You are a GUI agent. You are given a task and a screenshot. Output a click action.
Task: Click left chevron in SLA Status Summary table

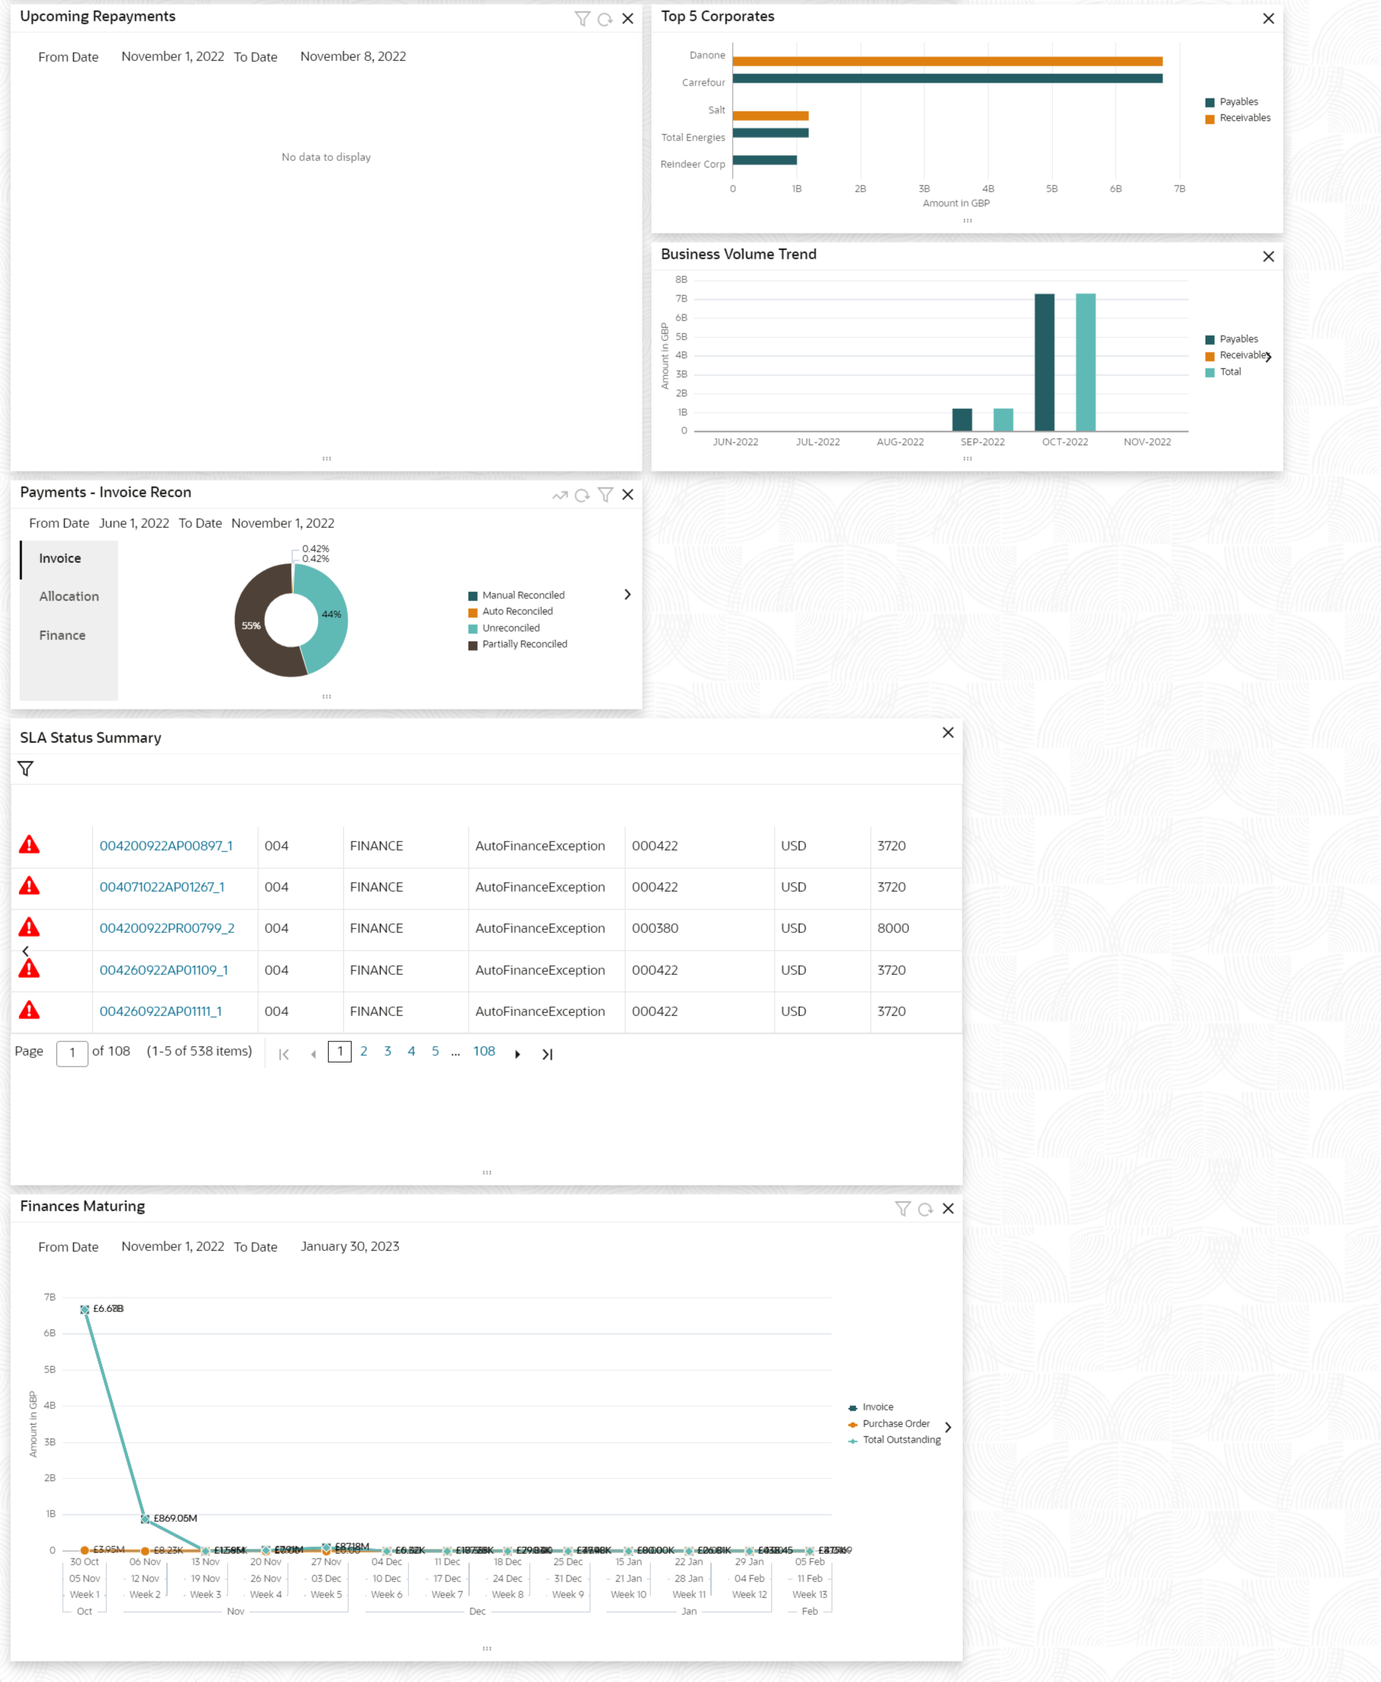[x=25, y=951]
